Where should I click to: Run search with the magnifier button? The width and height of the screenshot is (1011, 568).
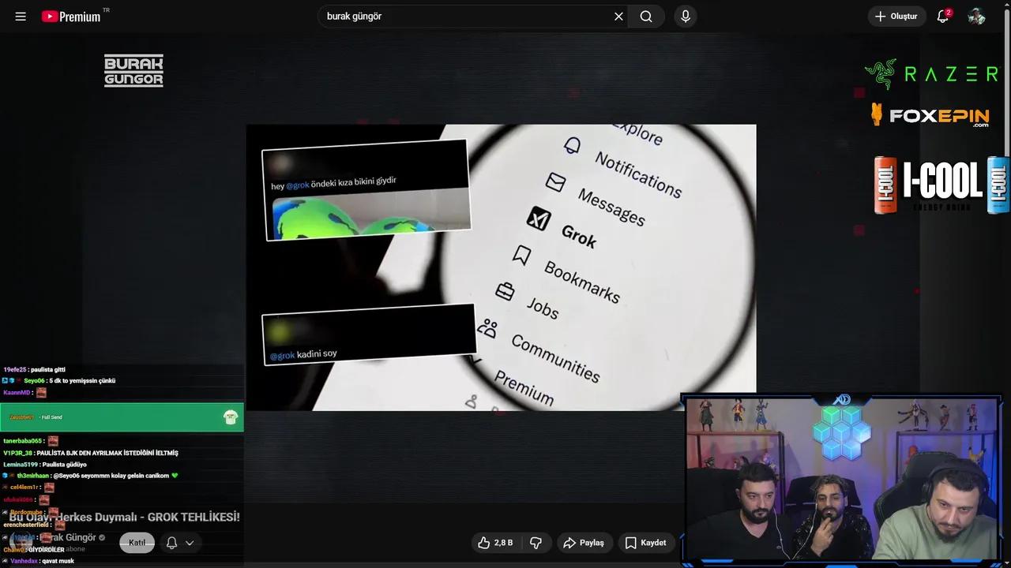[646, 17]
